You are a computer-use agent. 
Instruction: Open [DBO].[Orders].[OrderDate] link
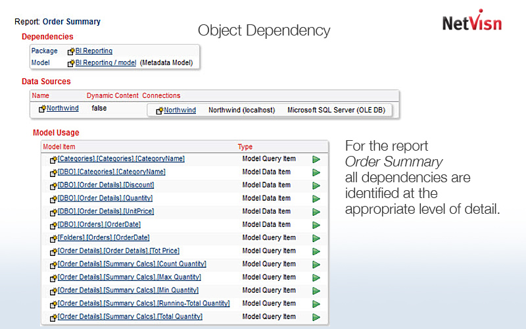(99, 224)
